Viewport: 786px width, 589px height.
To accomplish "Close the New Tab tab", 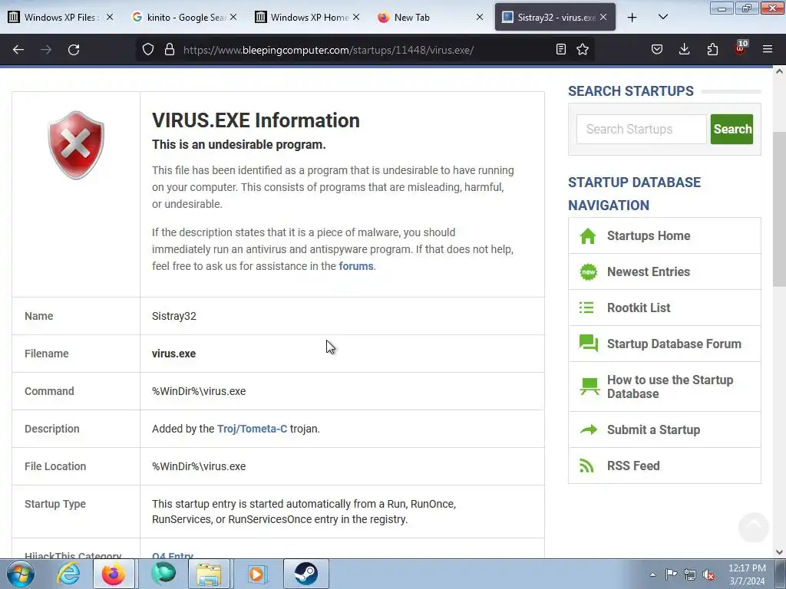I will 479,17.
